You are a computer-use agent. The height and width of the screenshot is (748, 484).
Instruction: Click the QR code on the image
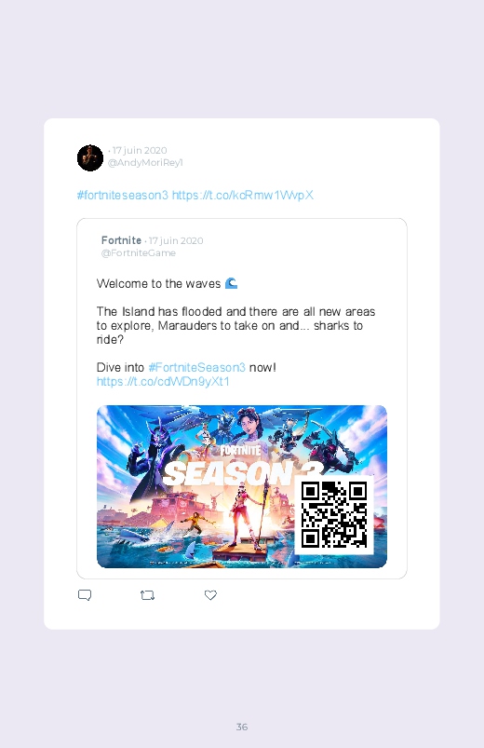334,515
